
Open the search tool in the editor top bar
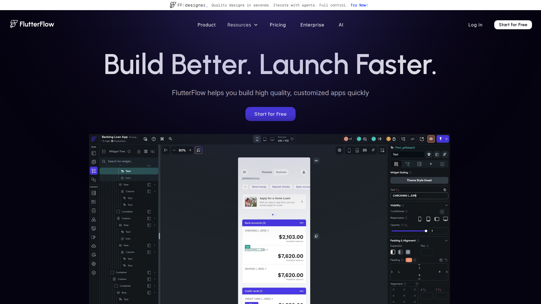pos(170,139)
